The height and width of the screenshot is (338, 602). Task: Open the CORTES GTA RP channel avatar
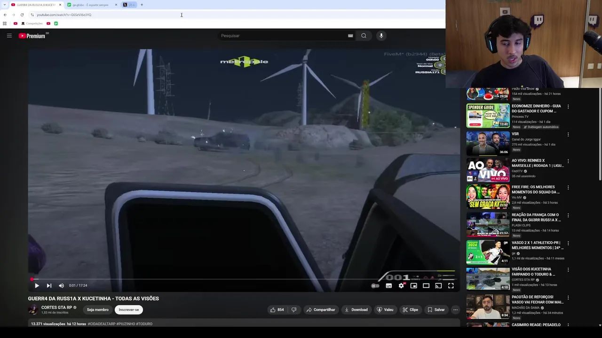tap(33, 310)
